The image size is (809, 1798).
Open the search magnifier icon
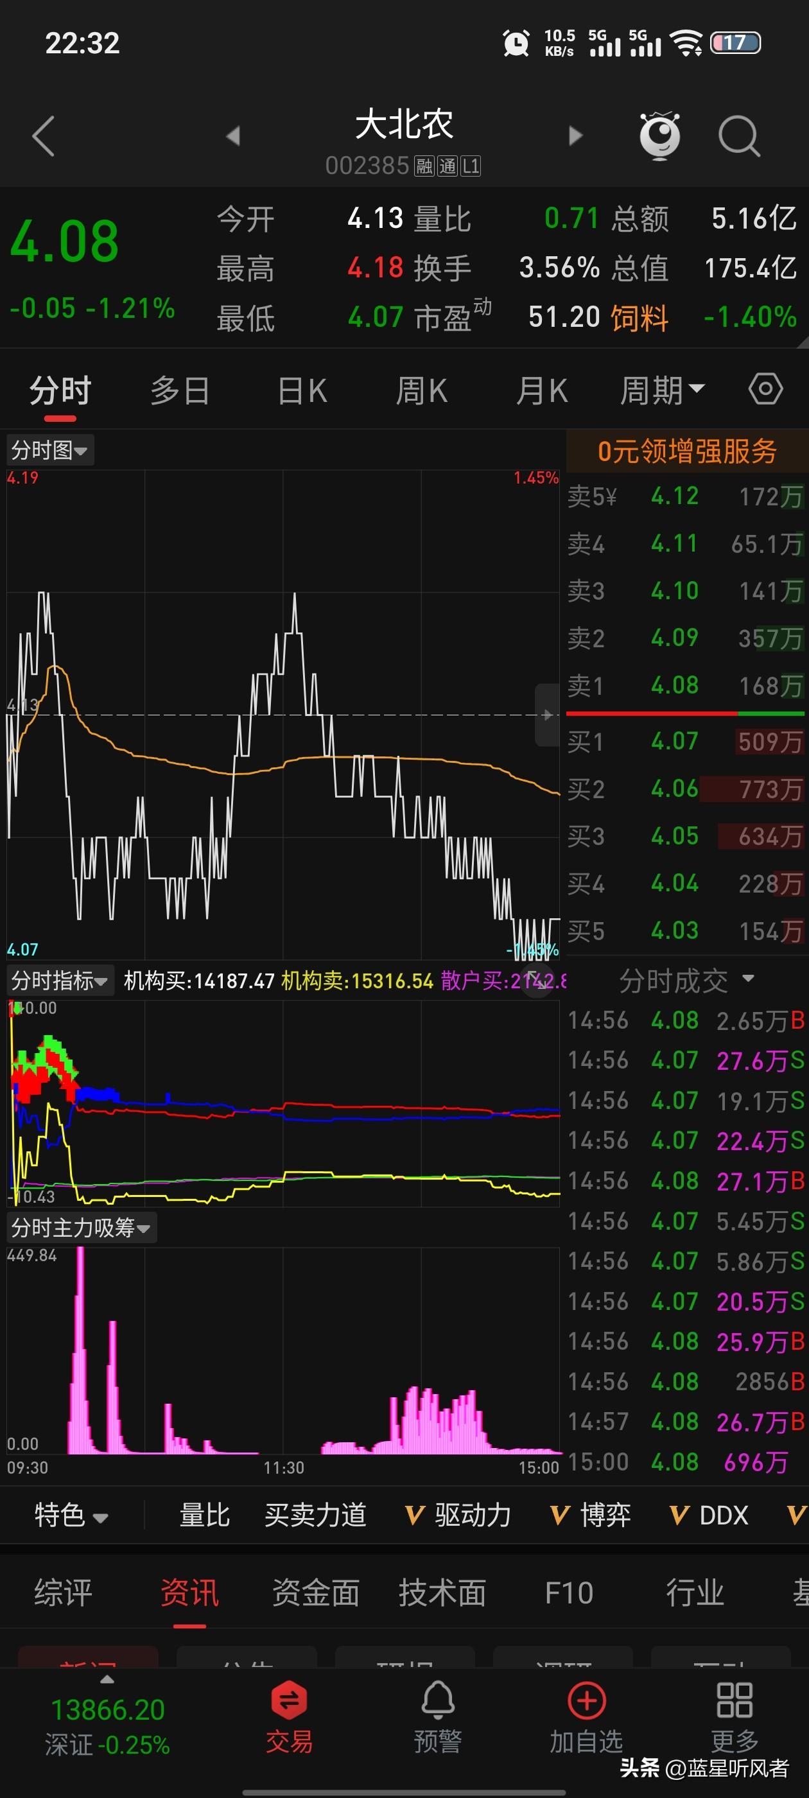(x=739, y=136)
